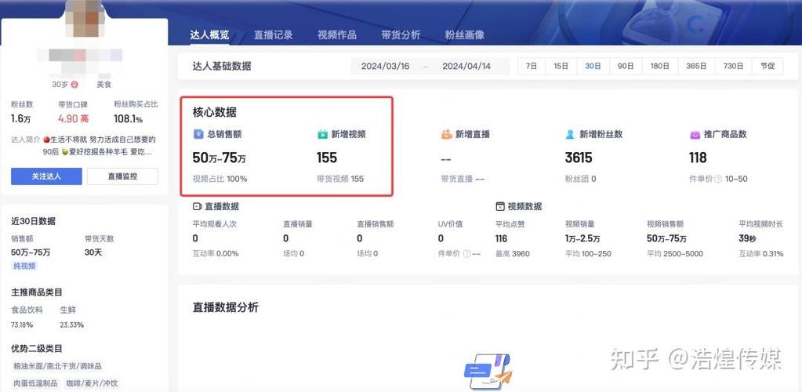Image resolution: width=802 pixels, height=392 pixels.
Task: Click the blurred profile avatar
Action: pyautogui.click(x=85, y=18)
